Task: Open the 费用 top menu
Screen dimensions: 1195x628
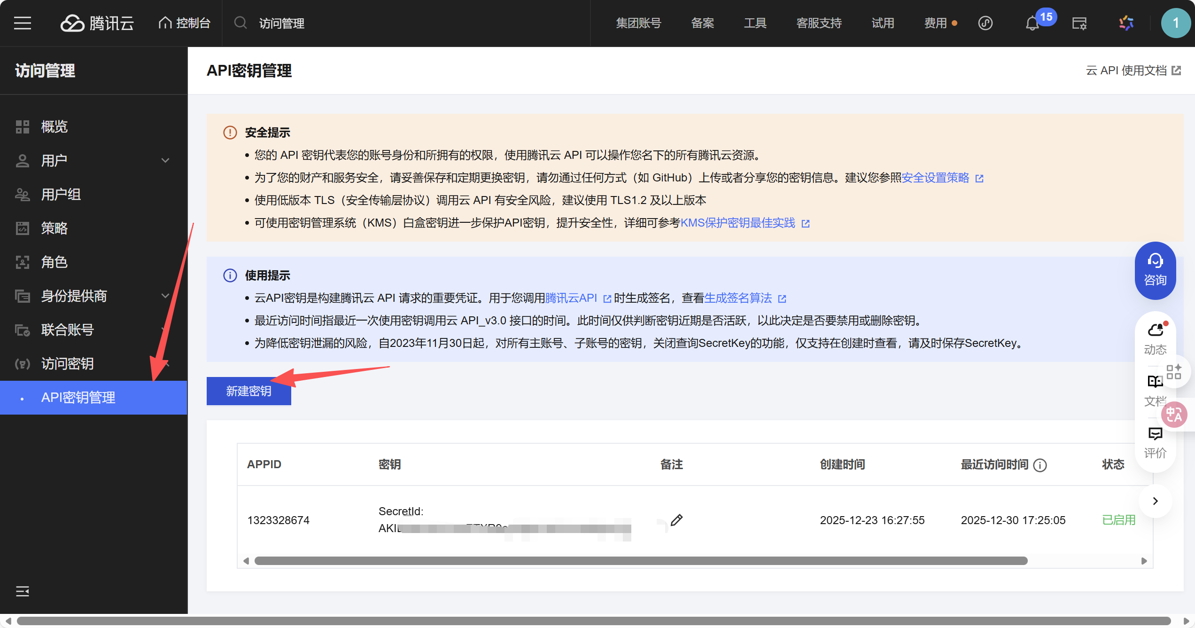Action: [x=935, y=23]
